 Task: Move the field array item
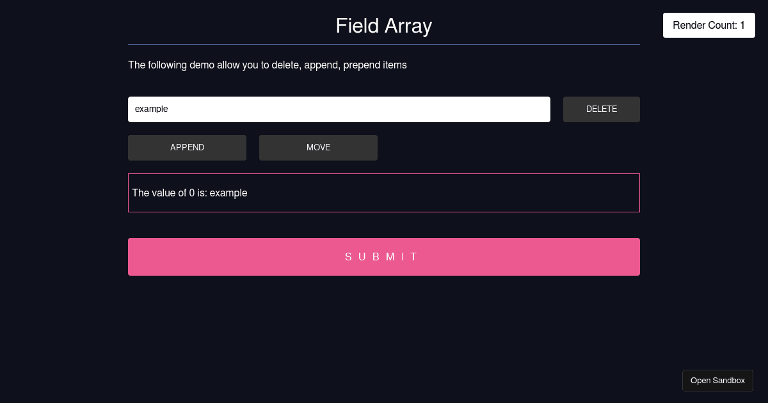[x=318, y=147]
